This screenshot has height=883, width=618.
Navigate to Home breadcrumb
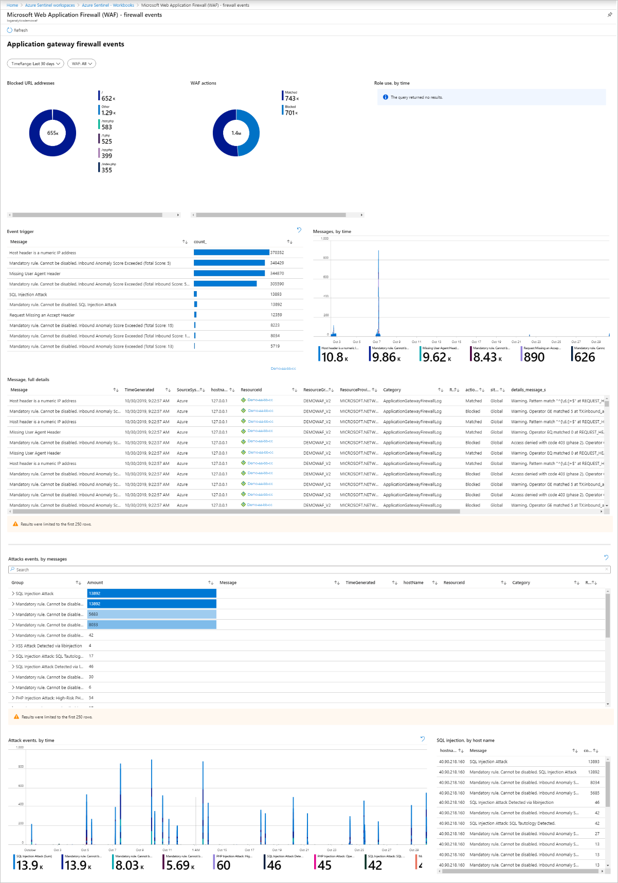pos(12,5)
